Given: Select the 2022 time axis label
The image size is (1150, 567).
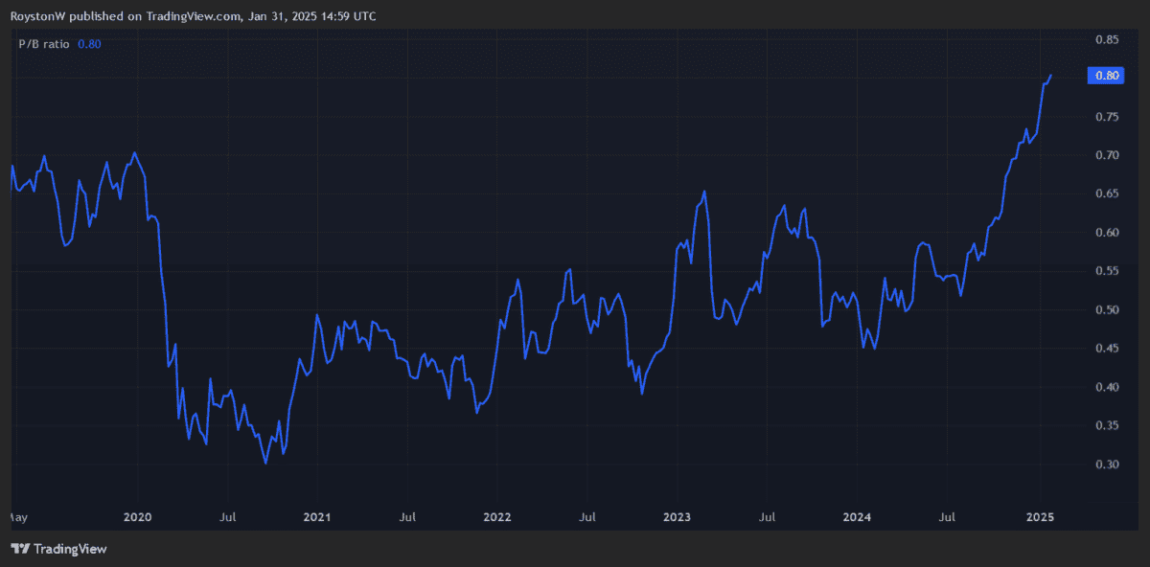Looking at the screenshot, I should click(497, 518).
